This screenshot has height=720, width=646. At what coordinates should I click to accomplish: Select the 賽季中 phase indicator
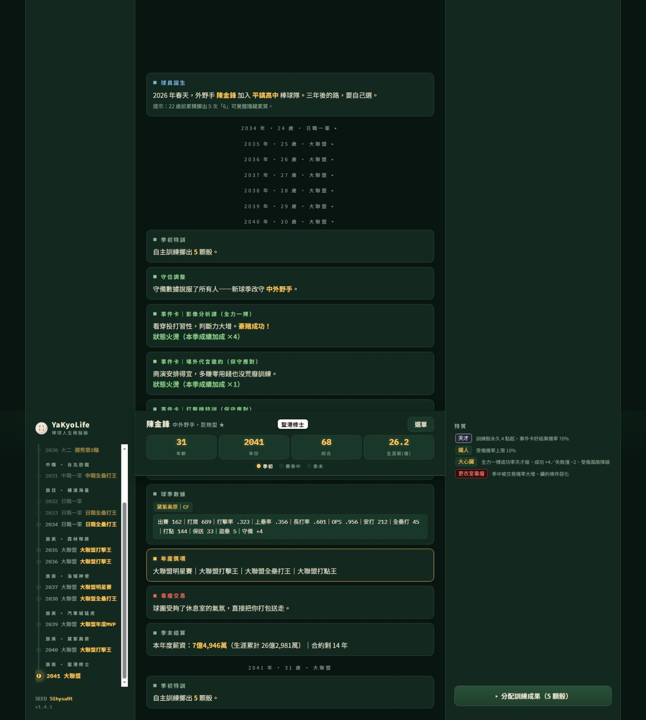pyautogui.click(x=290, y=467)
